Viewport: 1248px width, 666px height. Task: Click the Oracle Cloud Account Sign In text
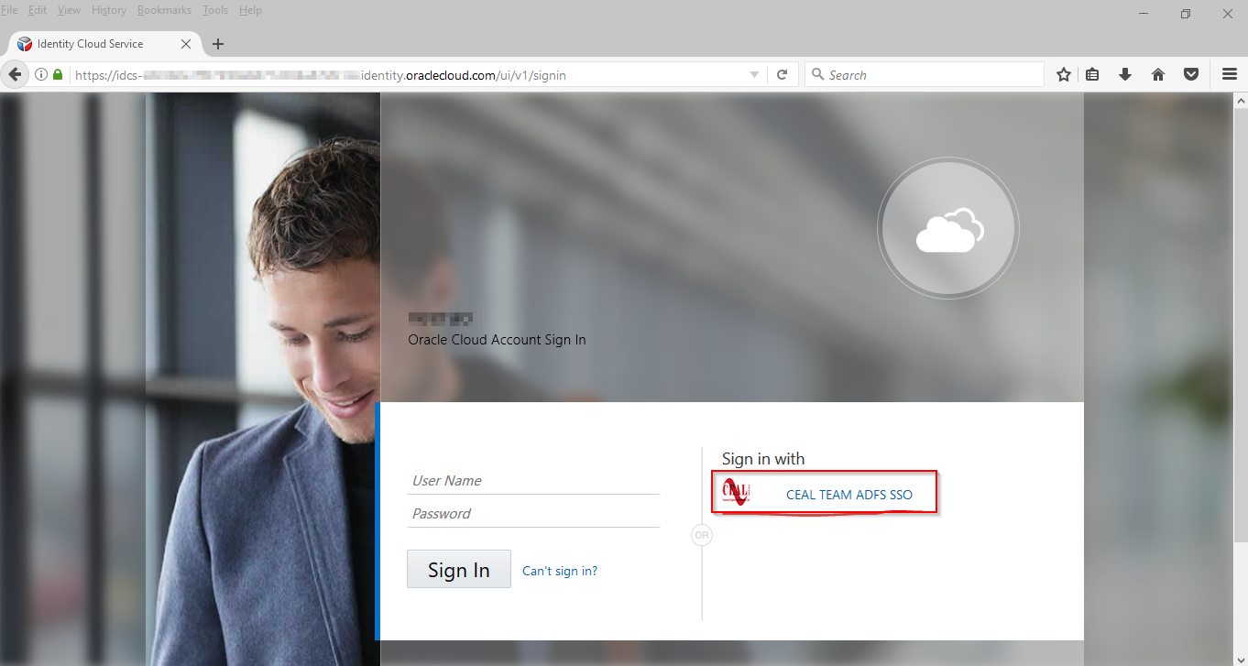click(x=497, y=340)
